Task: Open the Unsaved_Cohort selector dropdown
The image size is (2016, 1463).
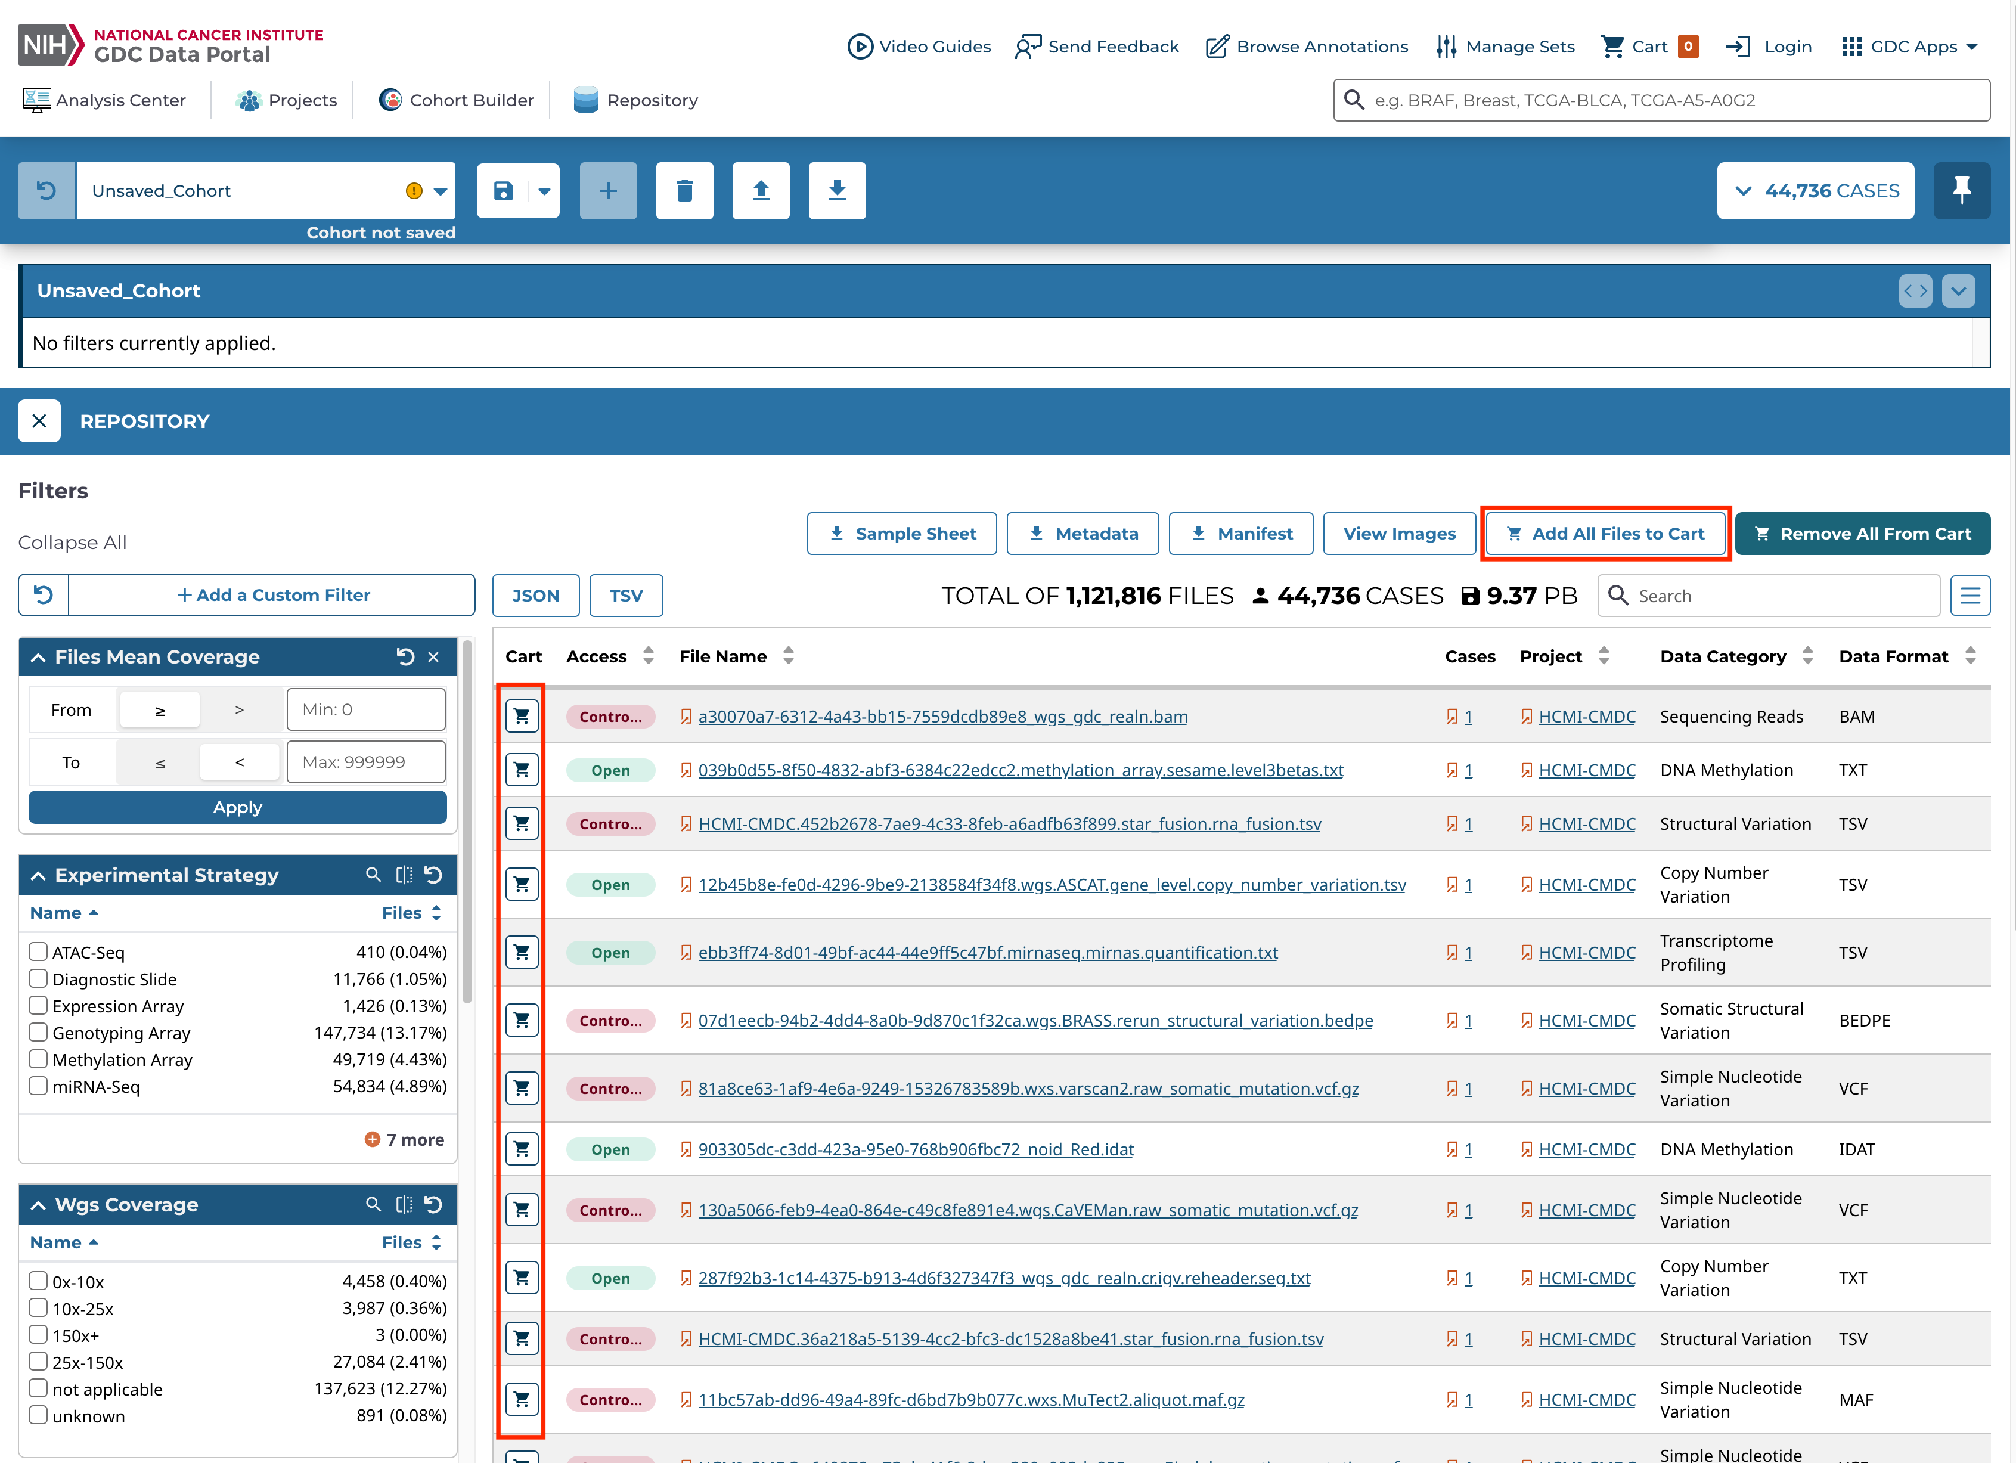Action: pyautogui.click(x=440, y=190)
